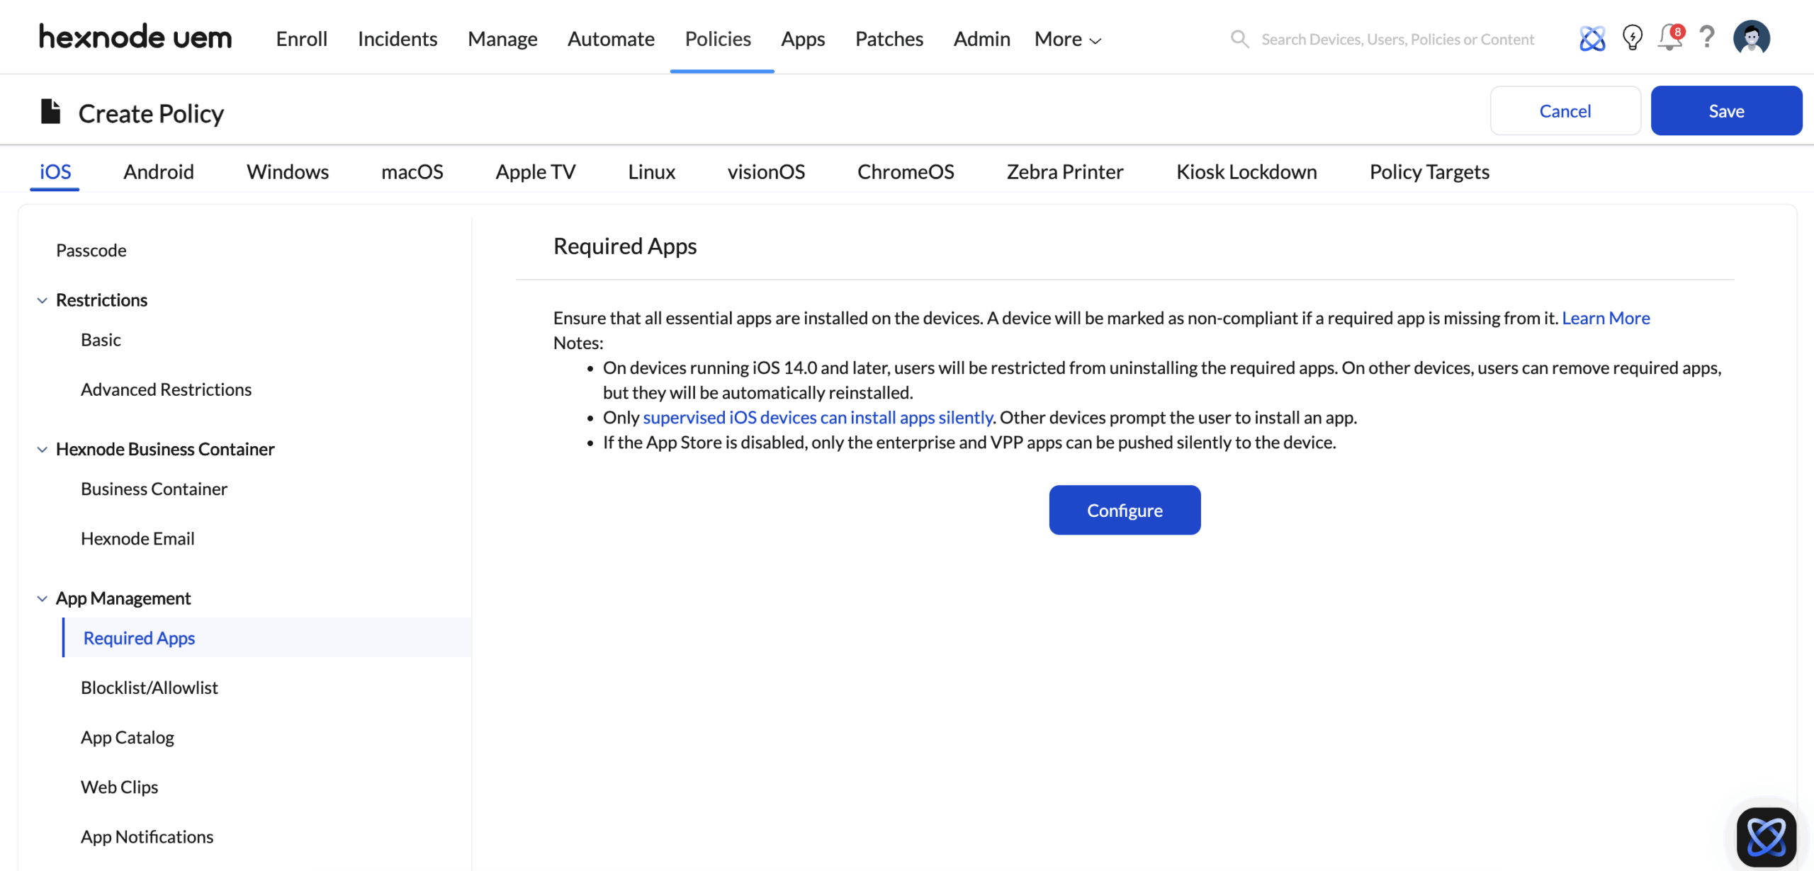Click the Create Policy document icon
Screen dimensions: 1814x871
coord(50,111)
